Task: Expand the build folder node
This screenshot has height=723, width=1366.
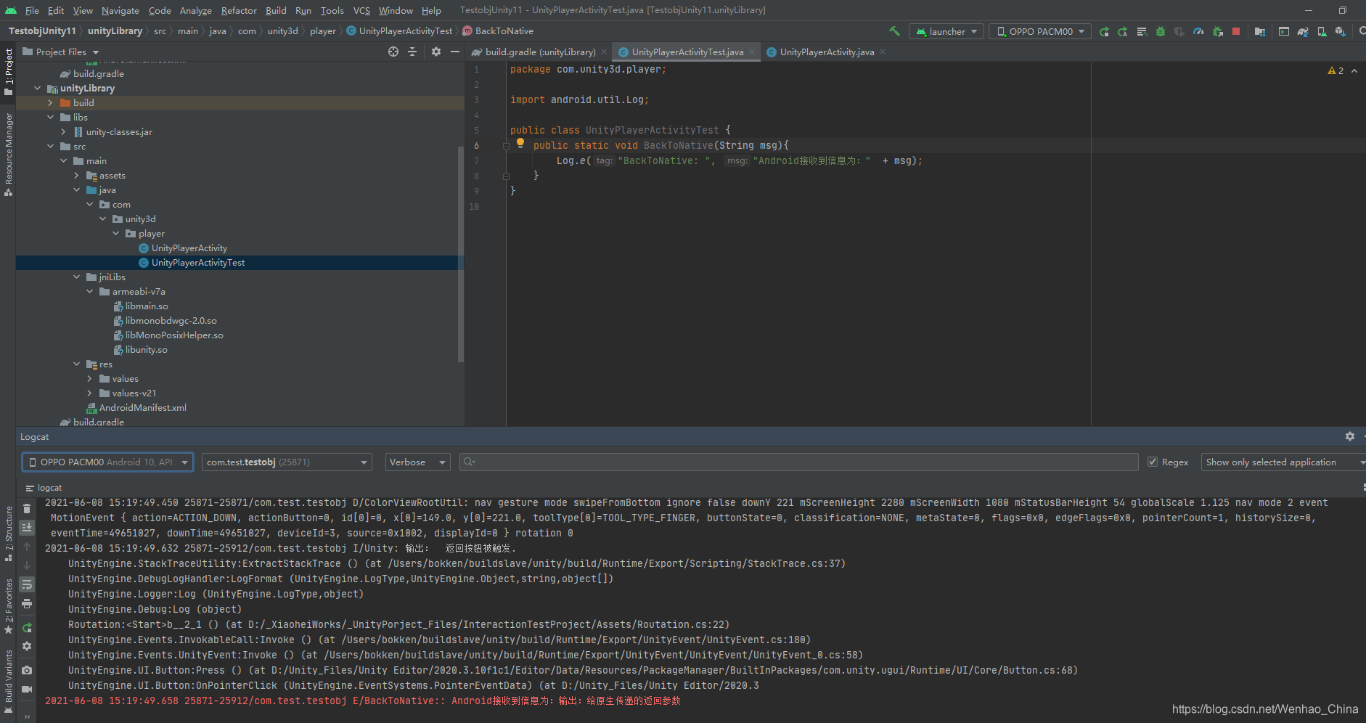Action: click(x=50, y=102)
